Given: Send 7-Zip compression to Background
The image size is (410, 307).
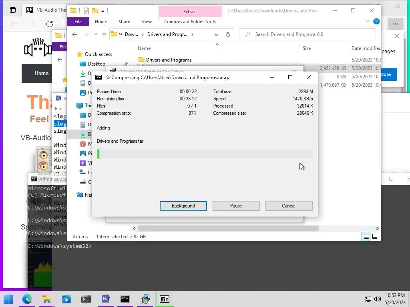Looking at the screenshot, I should 183,206.
